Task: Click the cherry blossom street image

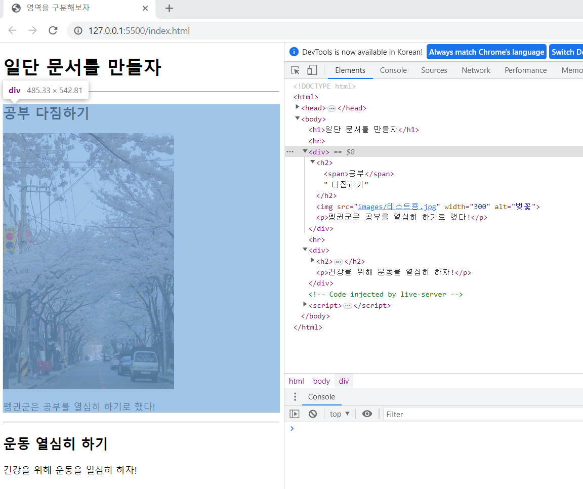Action: (x=89, y=261)
